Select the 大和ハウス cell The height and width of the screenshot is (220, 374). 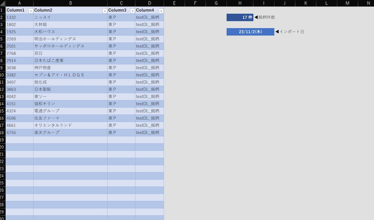[71, 32]
